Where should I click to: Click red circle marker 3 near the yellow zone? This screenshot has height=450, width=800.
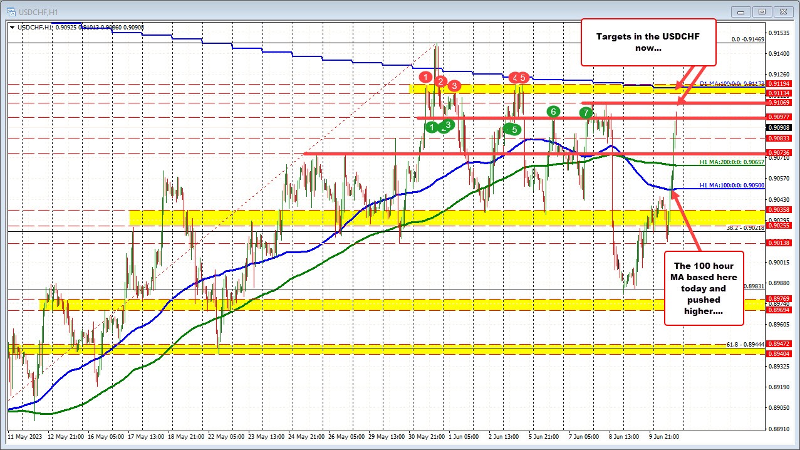(x=454, y=86)
